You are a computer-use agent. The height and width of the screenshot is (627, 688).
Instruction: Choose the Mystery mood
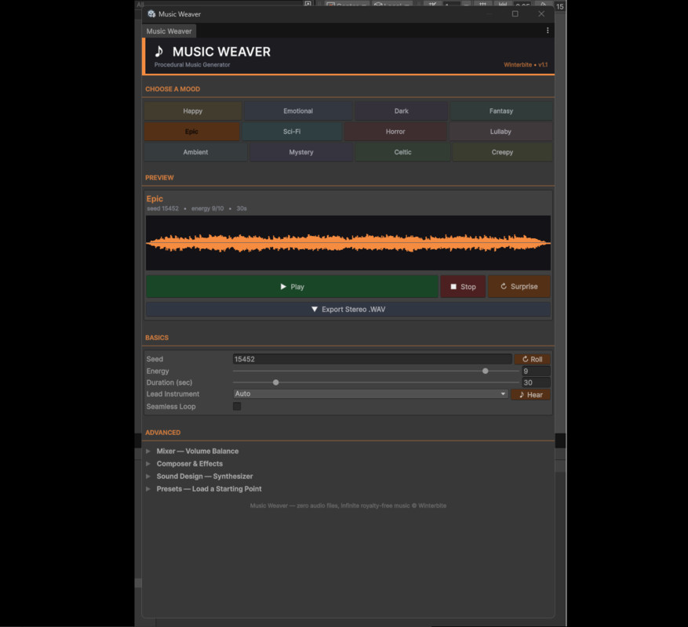point(301,152)
